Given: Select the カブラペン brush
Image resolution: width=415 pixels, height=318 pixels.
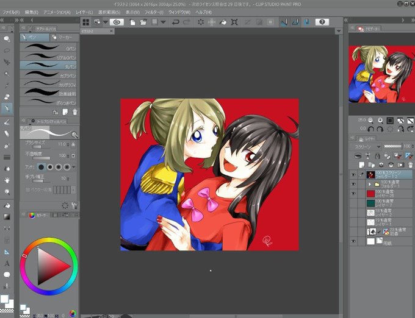Looking at the screenshot, I should point(48,74).
